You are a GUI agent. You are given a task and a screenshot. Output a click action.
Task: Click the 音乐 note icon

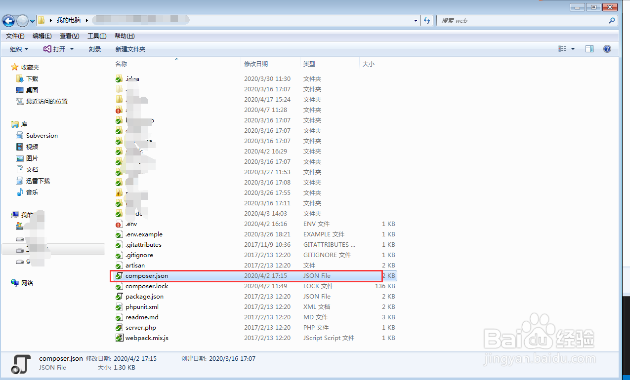[20, 192]
